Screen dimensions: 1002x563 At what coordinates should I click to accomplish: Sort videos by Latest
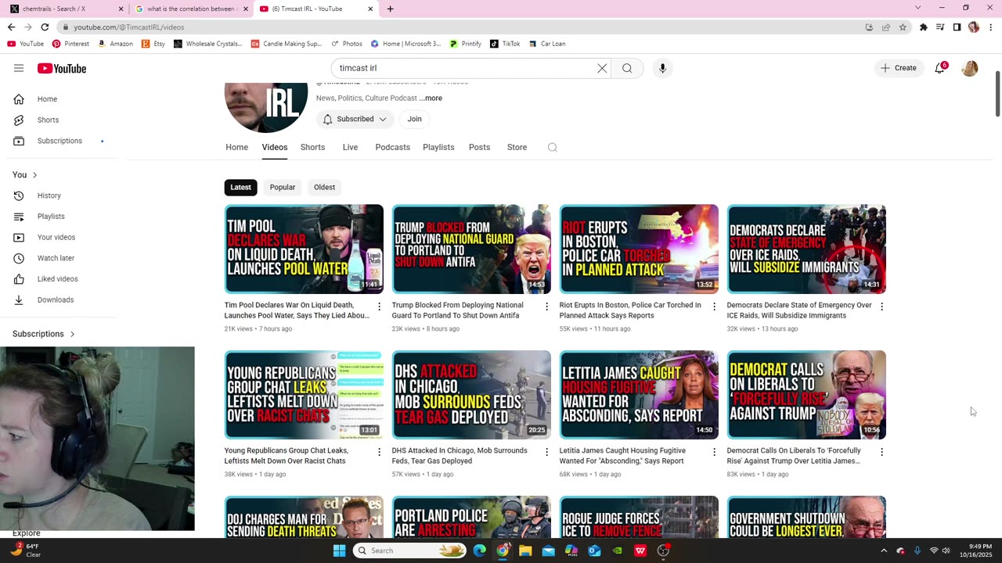point(240,188)
